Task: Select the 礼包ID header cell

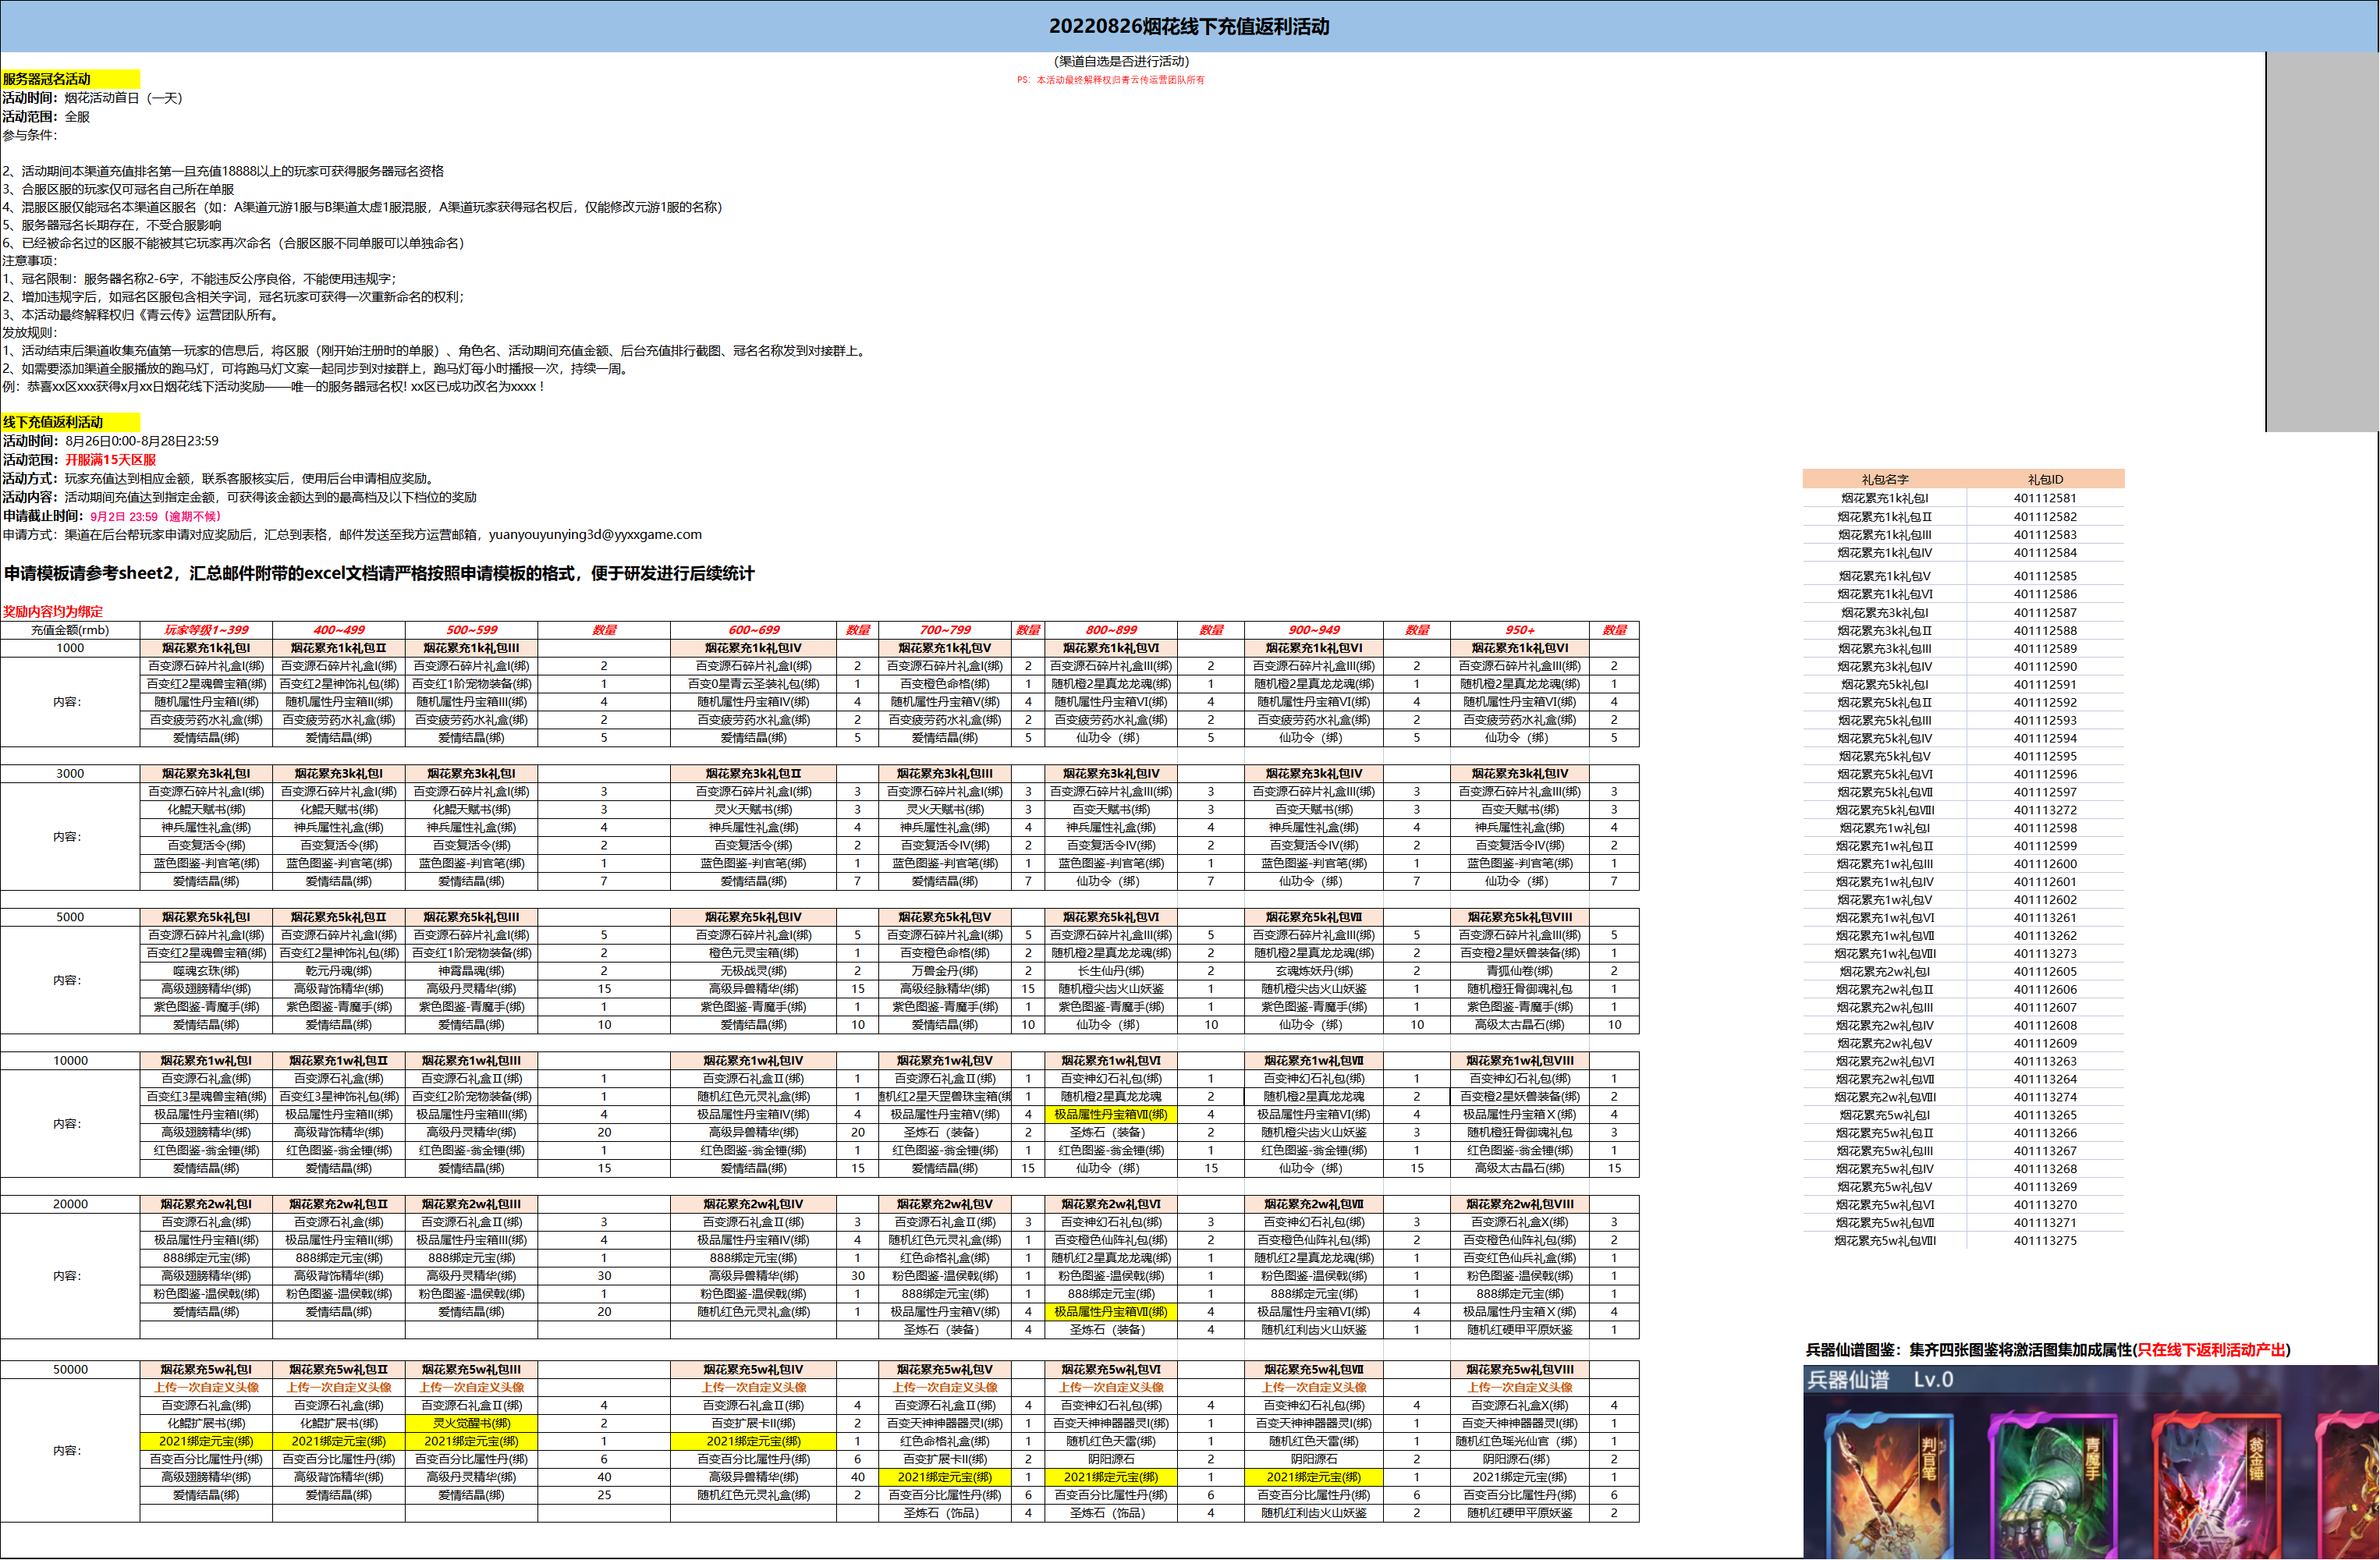Action: [2045, 480]
